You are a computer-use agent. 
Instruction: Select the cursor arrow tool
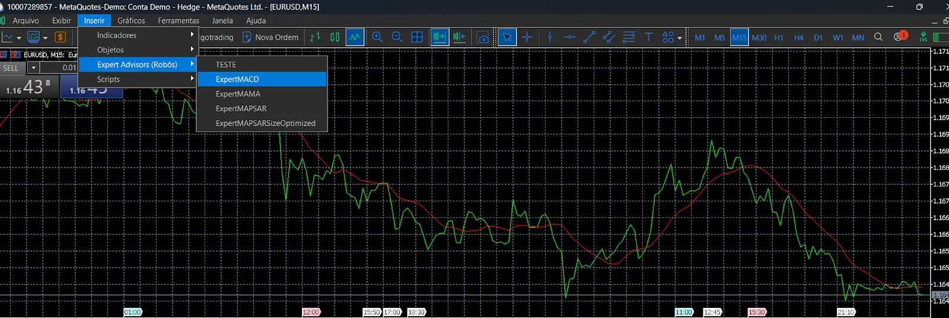coord(507,37)
